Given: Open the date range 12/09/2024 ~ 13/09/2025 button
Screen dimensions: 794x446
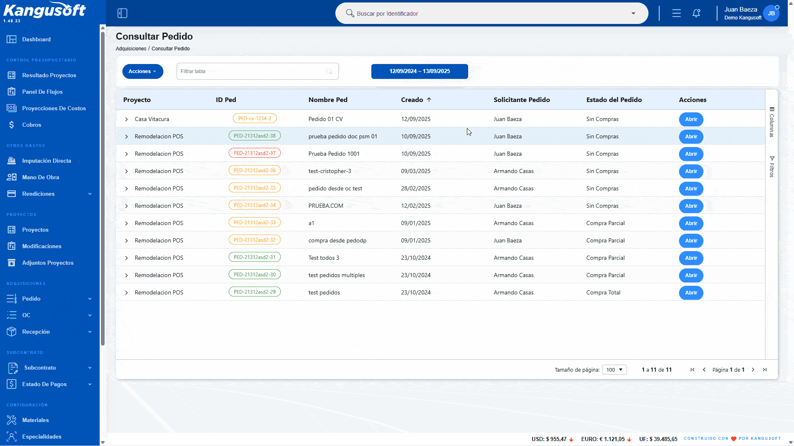Looking at the screenshot, I should coord(420,71).
